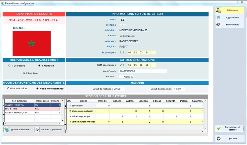Viewport: 247px width, 145px height.
Task: Click the Matri.Fiscal input field
Action: (142, 71)
